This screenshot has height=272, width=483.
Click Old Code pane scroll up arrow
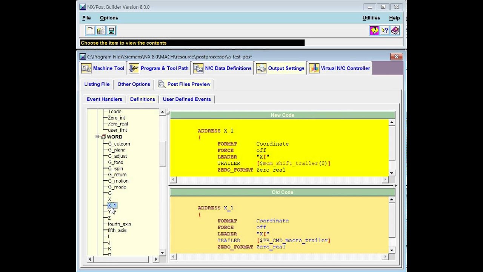(392, 199)
